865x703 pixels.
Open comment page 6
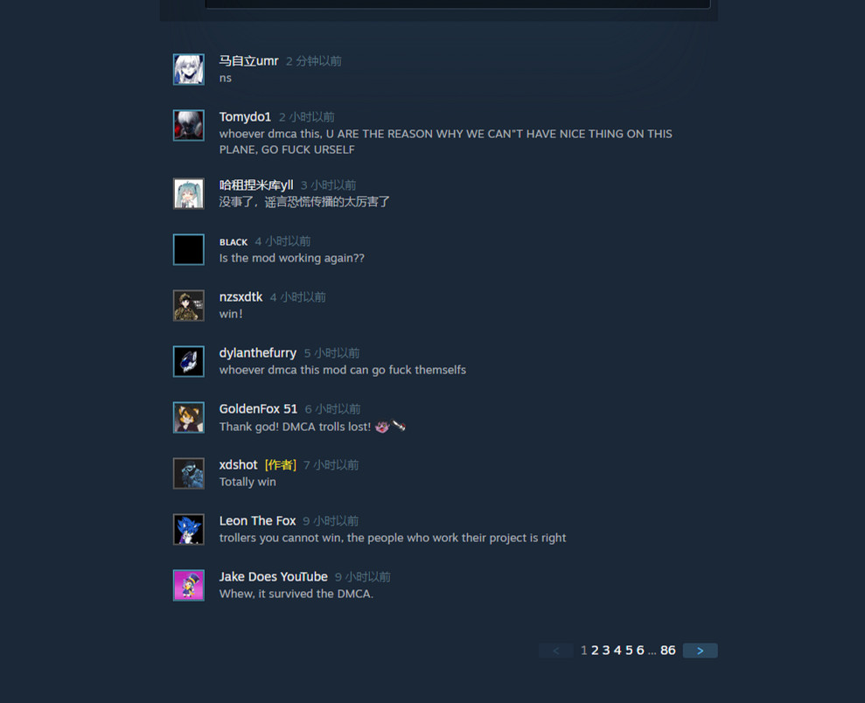[x=640, y=651]
